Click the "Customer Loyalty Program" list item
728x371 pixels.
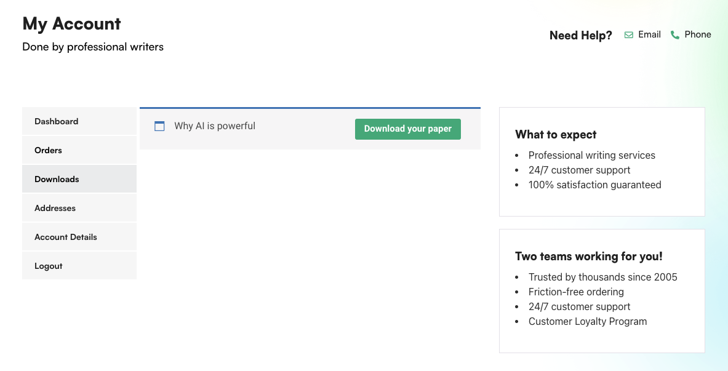[x=588, y=321]
